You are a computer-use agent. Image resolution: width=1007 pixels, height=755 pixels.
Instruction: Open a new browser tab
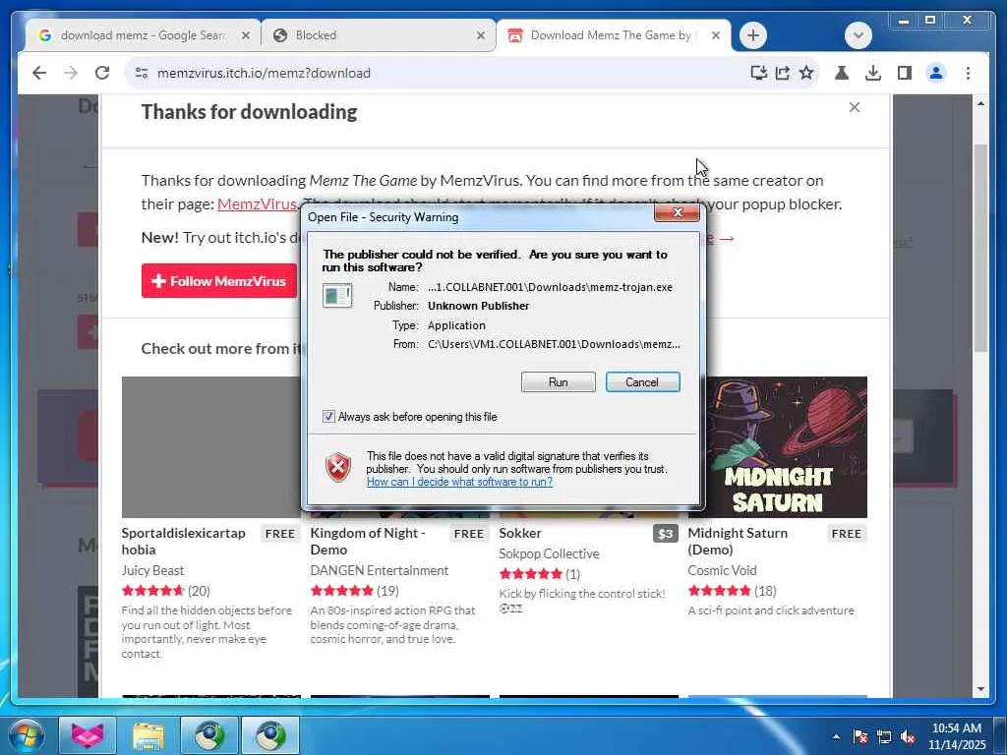coord(753,35)
